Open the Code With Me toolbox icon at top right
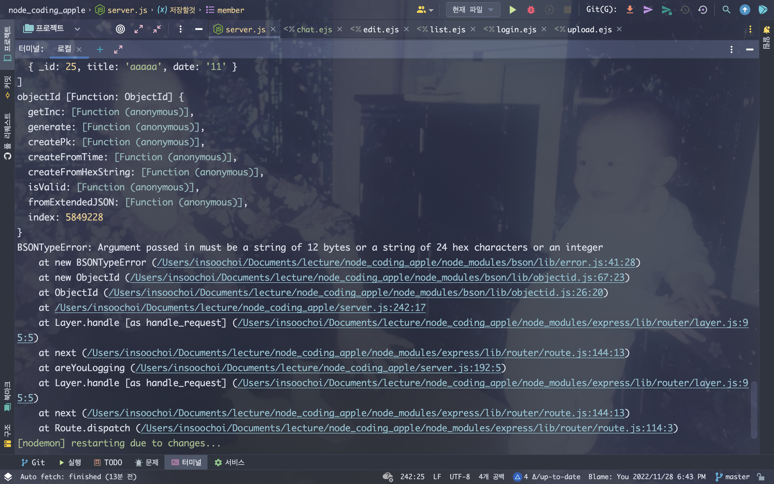This screenshot has height=484, width=774. point(763,10)
